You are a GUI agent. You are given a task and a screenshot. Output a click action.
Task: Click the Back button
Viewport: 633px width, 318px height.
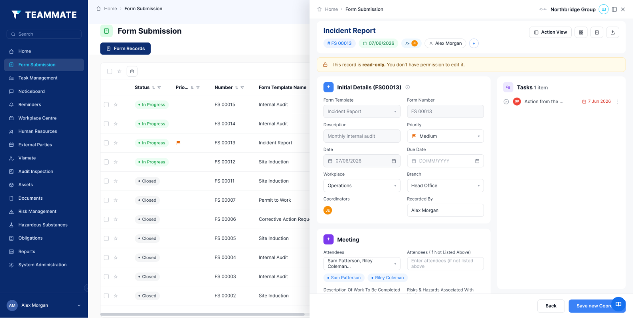pyautogui.click(x=551, y=306)
